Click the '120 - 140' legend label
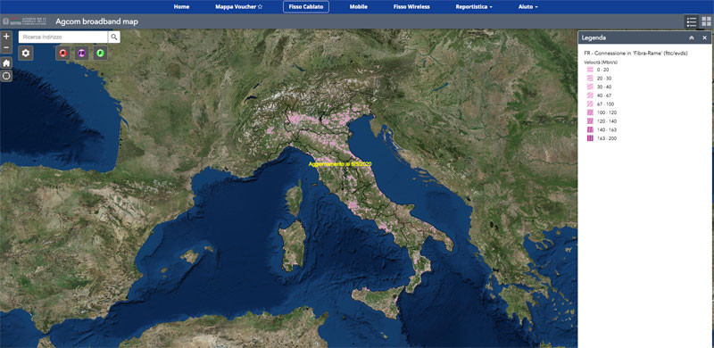Image resolution: width=714 pixels, height=348 pixels. [606, 121]
